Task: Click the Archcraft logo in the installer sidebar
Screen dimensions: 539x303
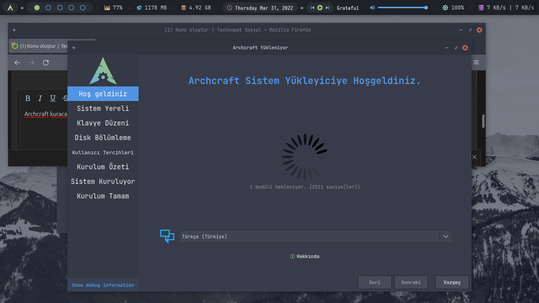Action: click(103, 71)
